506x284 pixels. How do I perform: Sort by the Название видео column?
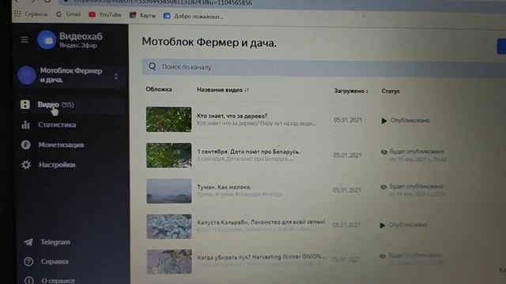pos(223,90)
